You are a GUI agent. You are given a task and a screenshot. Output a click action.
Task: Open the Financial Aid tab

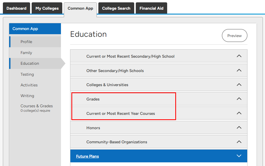151,8
